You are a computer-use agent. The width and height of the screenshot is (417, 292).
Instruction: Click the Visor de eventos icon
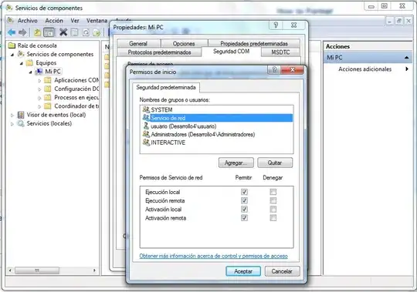21,115
